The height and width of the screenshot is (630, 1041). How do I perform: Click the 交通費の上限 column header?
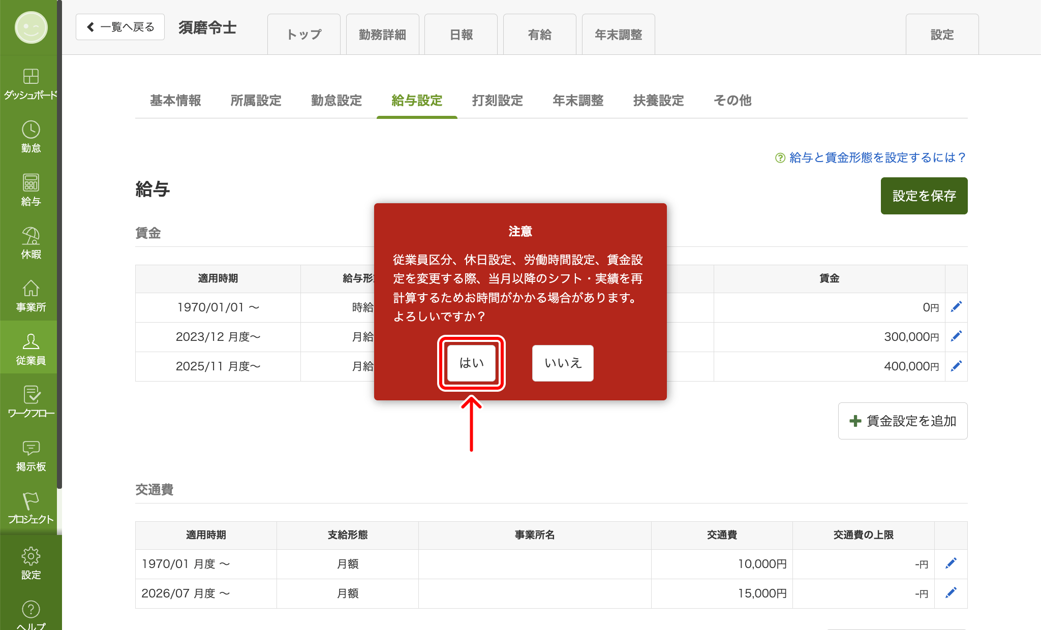click(x=863, y=535)
